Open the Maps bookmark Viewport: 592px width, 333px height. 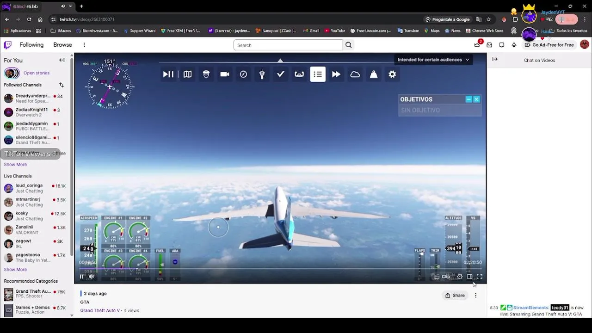click(x=431, y=31)
